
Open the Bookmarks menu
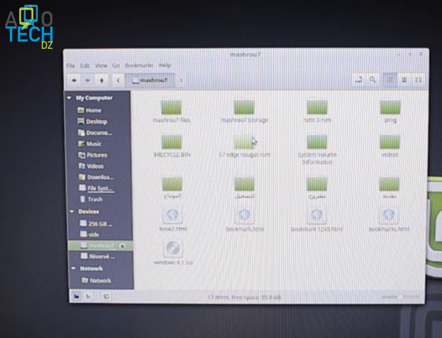139,65
